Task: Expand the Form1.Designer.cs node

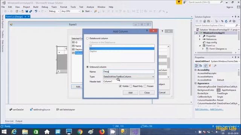Action: [x=203, y=49]
